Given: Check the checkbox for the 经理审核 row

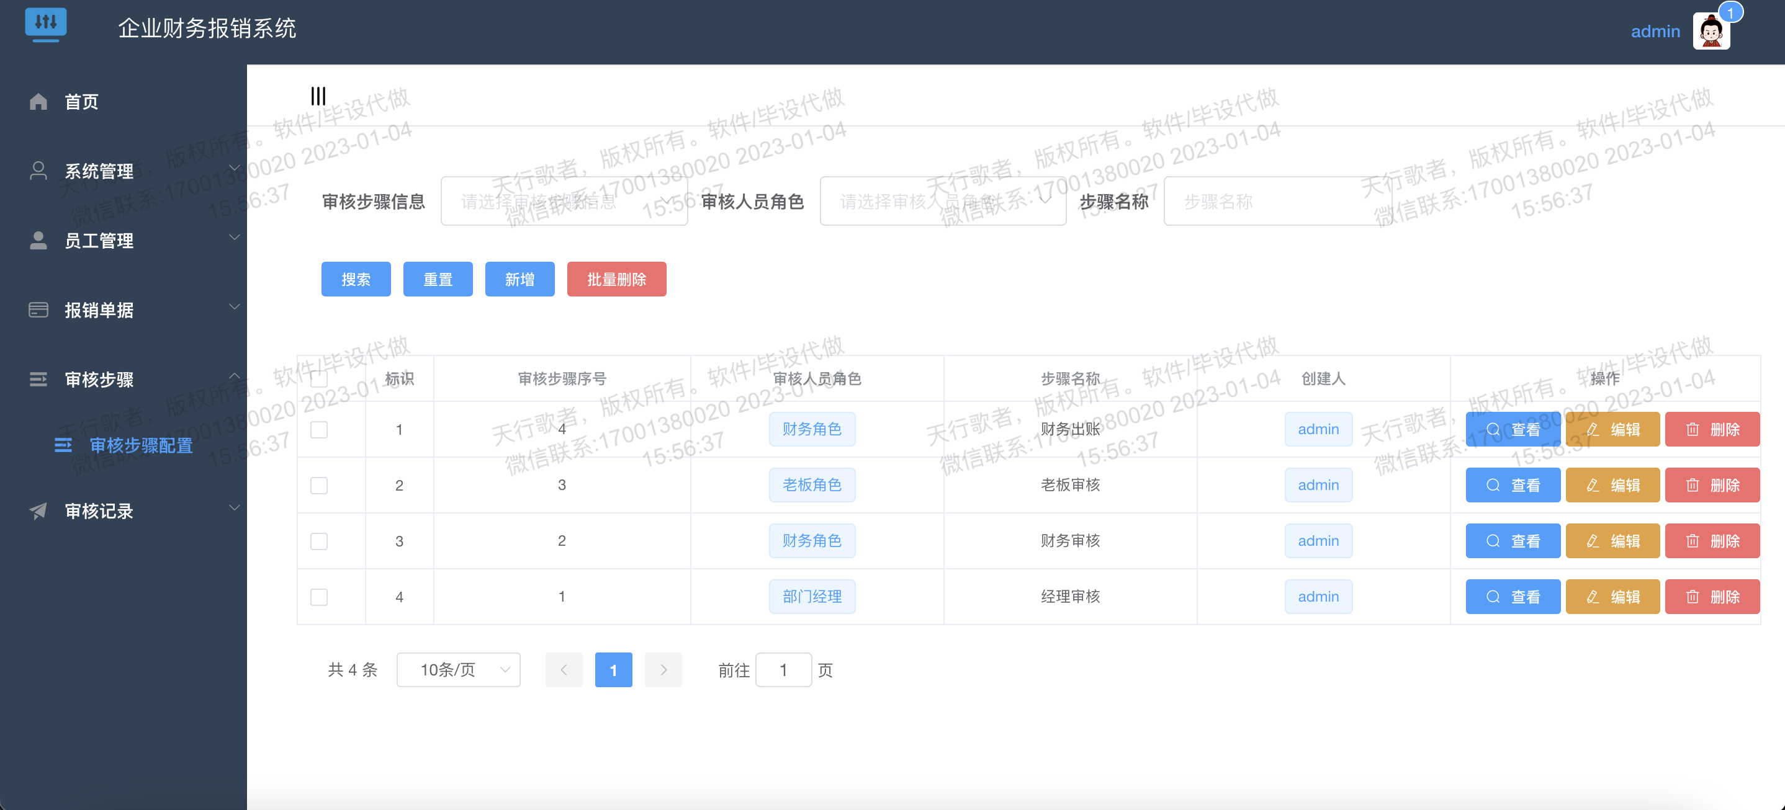Looking at the screenshot, I should 319,596.
